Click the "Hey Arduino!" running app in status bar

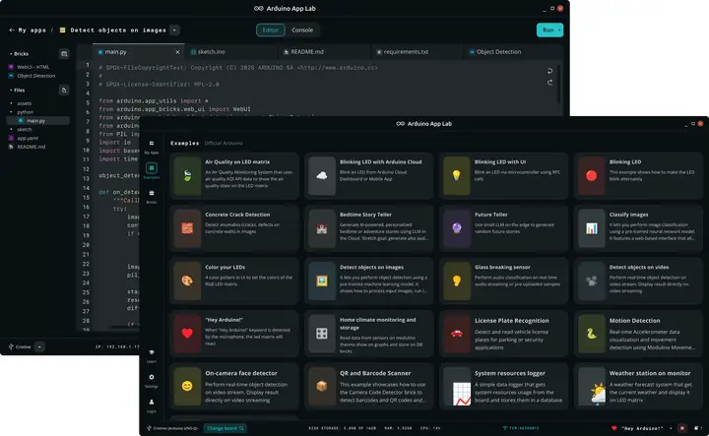pos(638,428)
